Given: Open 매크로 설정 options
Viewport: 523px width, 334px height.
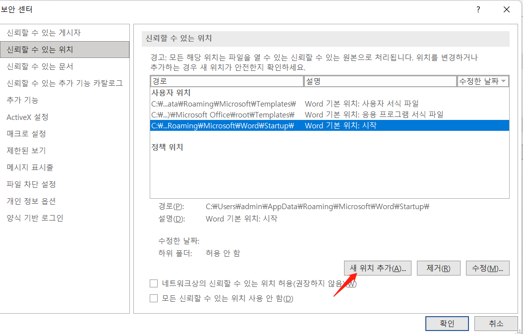Looking at the screenshot, I should click(33, 134).
